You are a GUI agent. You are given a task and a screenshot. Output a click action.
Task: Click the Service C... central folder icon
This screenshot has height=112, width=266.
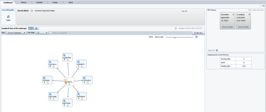point(66,80)
